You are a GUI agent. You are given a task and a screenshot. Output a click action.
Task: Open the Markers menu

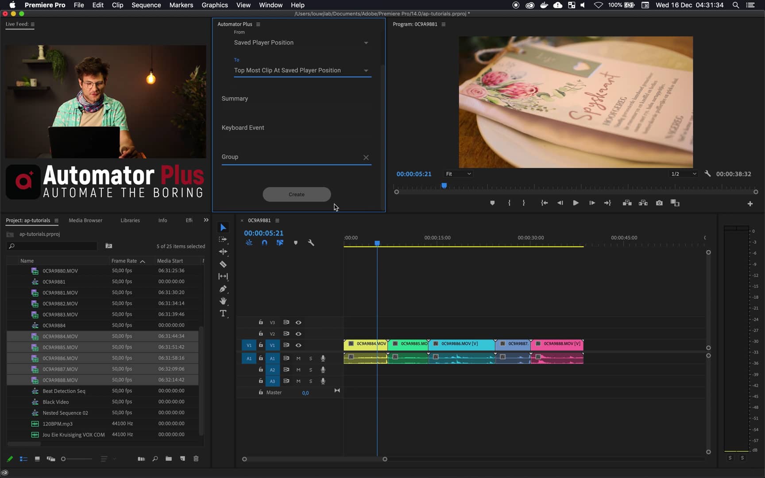pyautogui.click(x=181, y=5)
